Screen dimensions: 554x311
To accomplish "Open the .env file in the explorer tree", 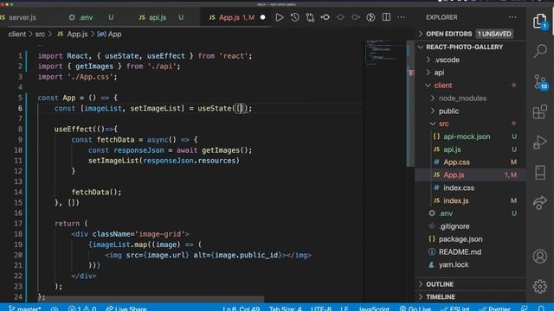I will pyautogui.click(x=470, y=213).
